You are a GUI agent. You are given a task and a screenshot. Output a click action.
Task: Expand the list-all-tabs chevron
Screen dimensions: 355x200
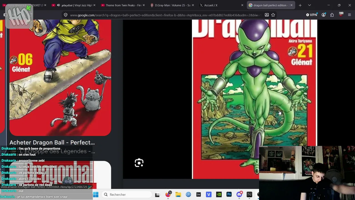coord(310,5)
